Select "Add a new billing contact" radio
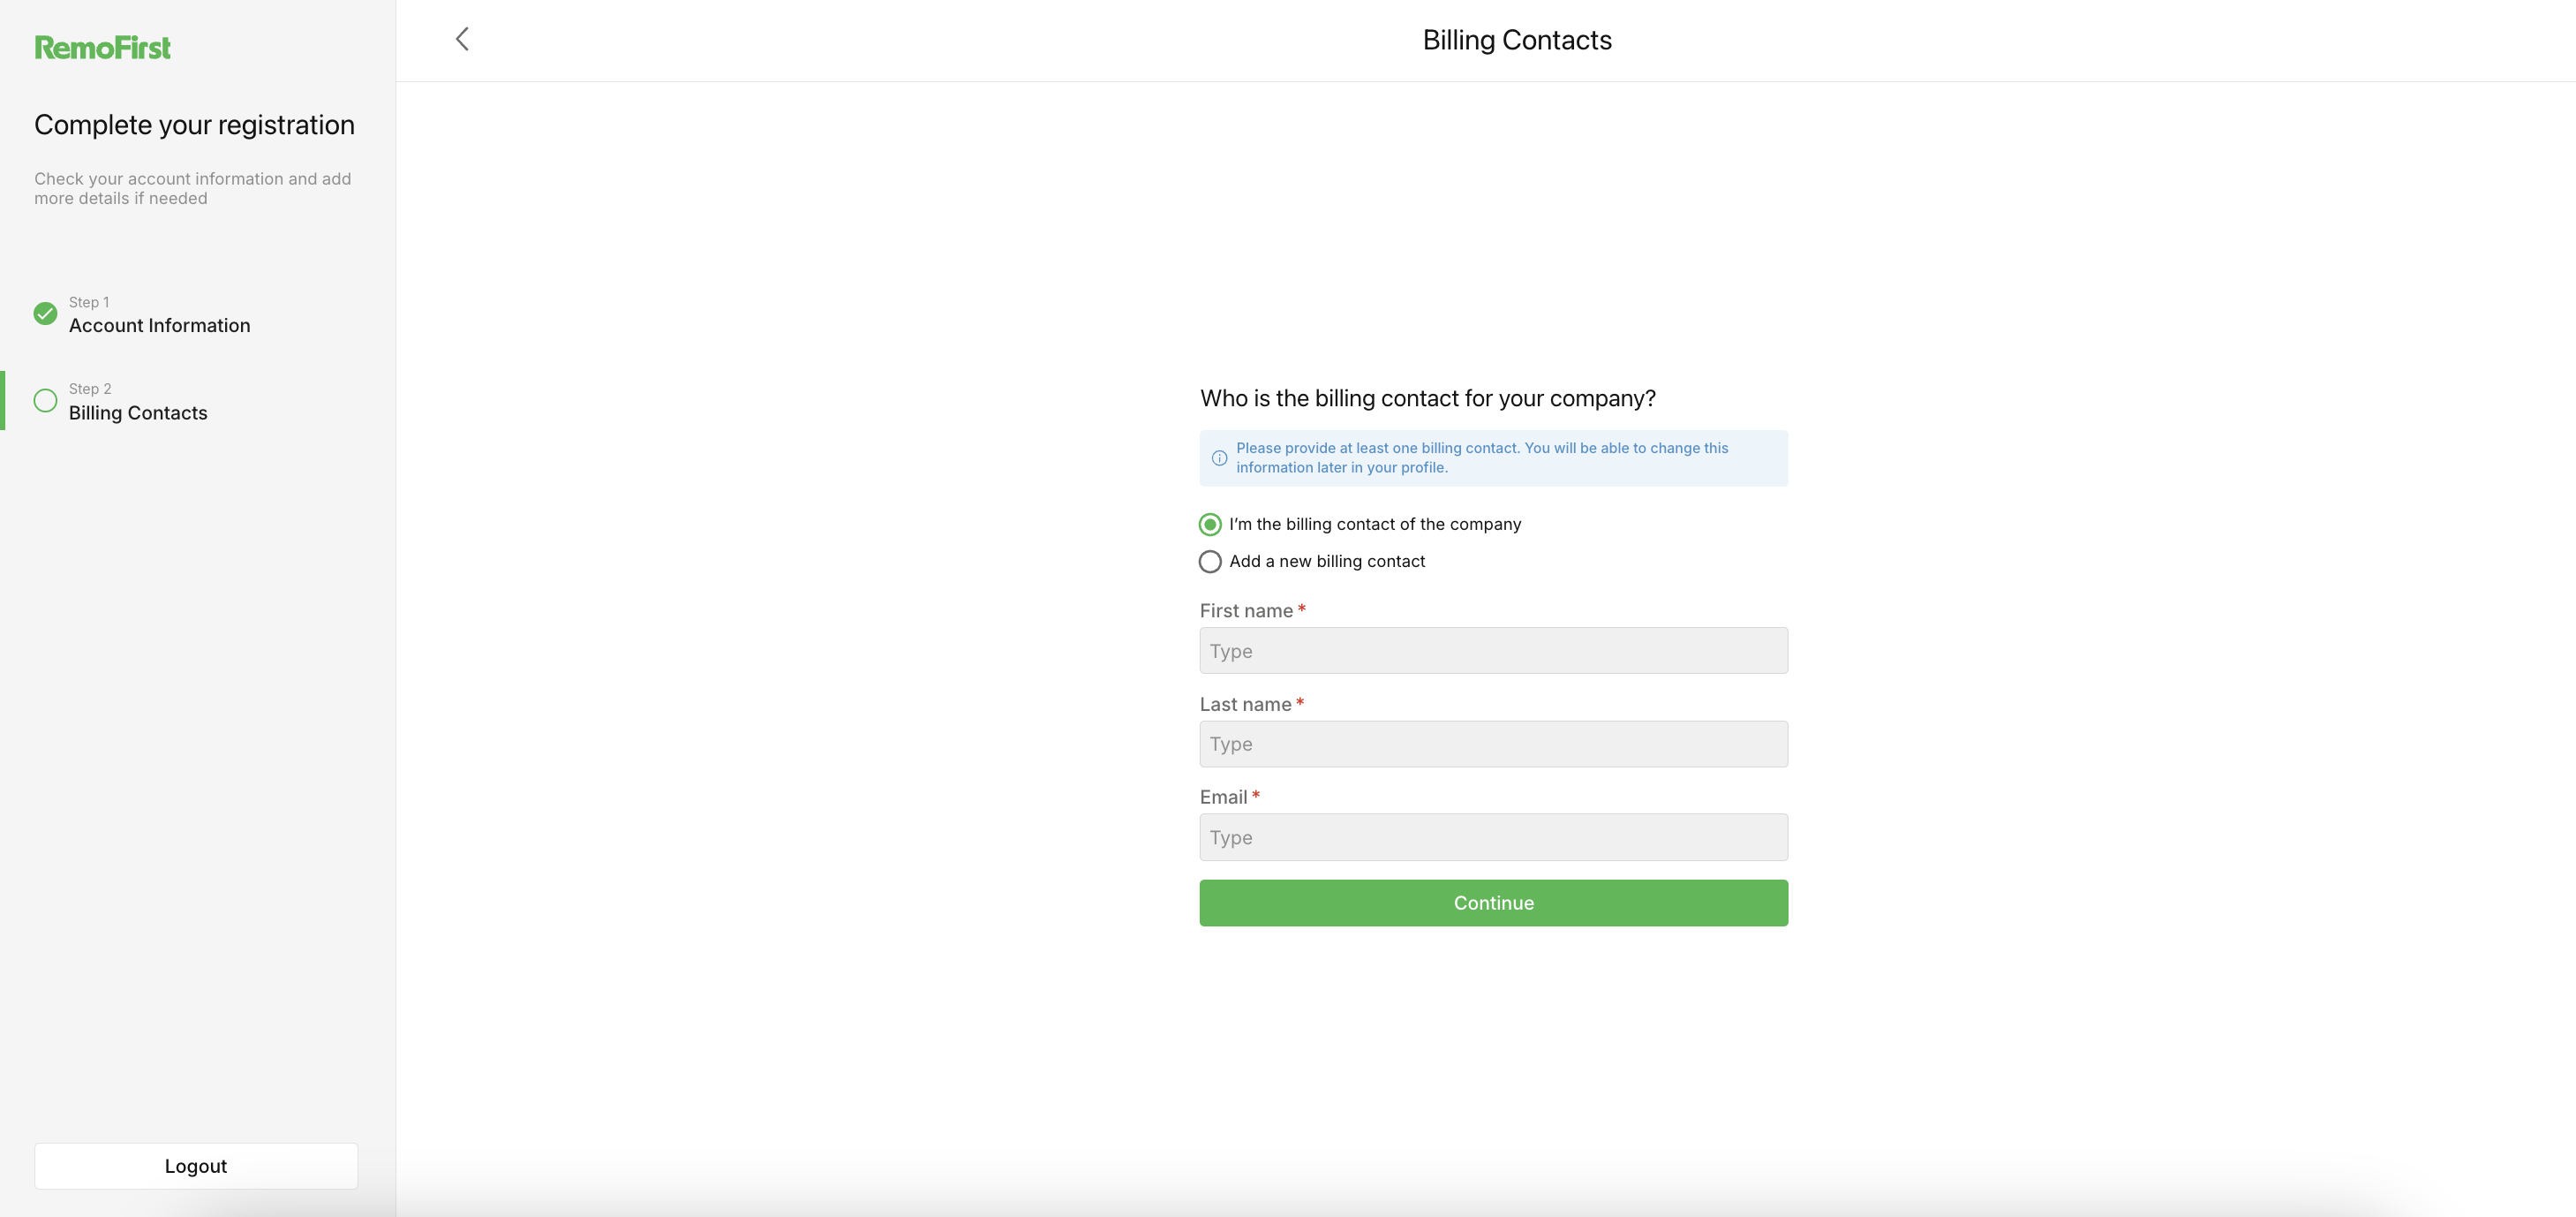Screen dimensions: 2576x1217 [x=1210, y=562]
